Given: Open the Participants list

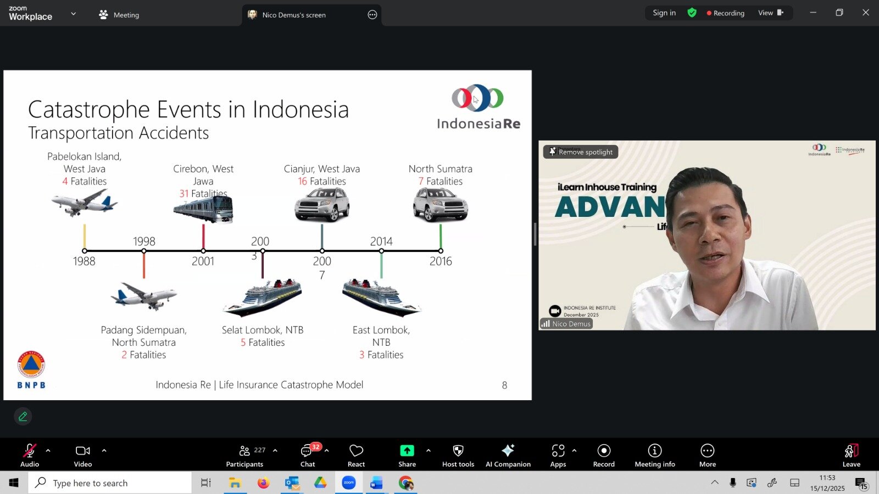Looking at the screenshot, I should pyautogui.click(x=245, y=455).
